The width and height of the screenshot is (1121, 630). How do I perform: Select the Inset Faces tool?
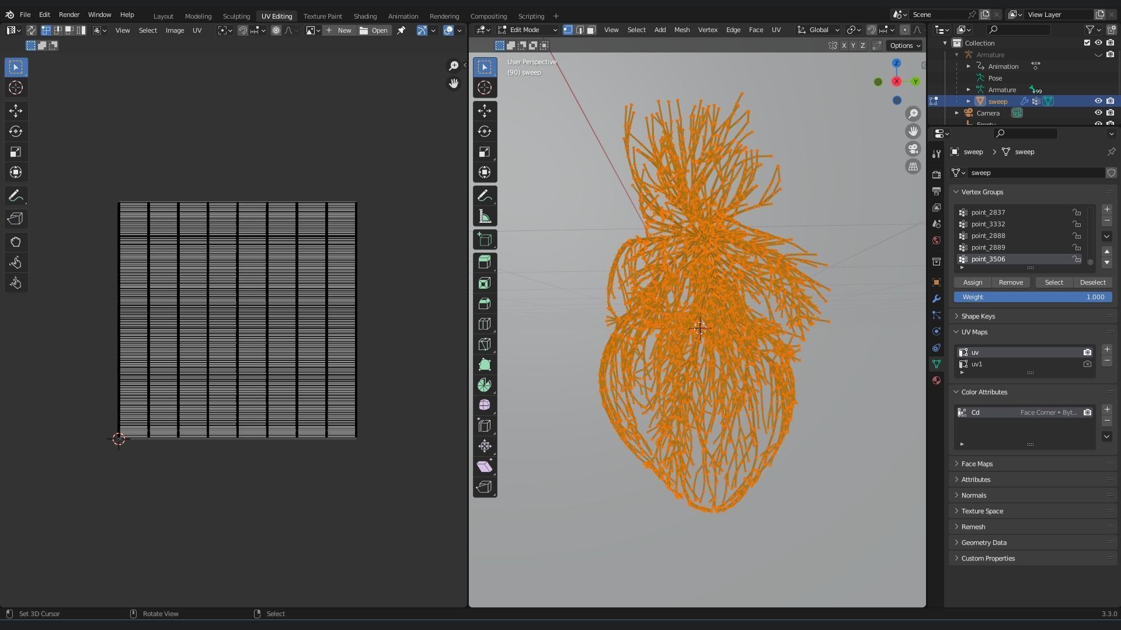(485, 283)
